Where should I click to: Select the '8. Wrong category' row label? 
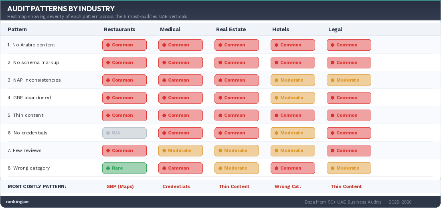click(x=28, y=168)
